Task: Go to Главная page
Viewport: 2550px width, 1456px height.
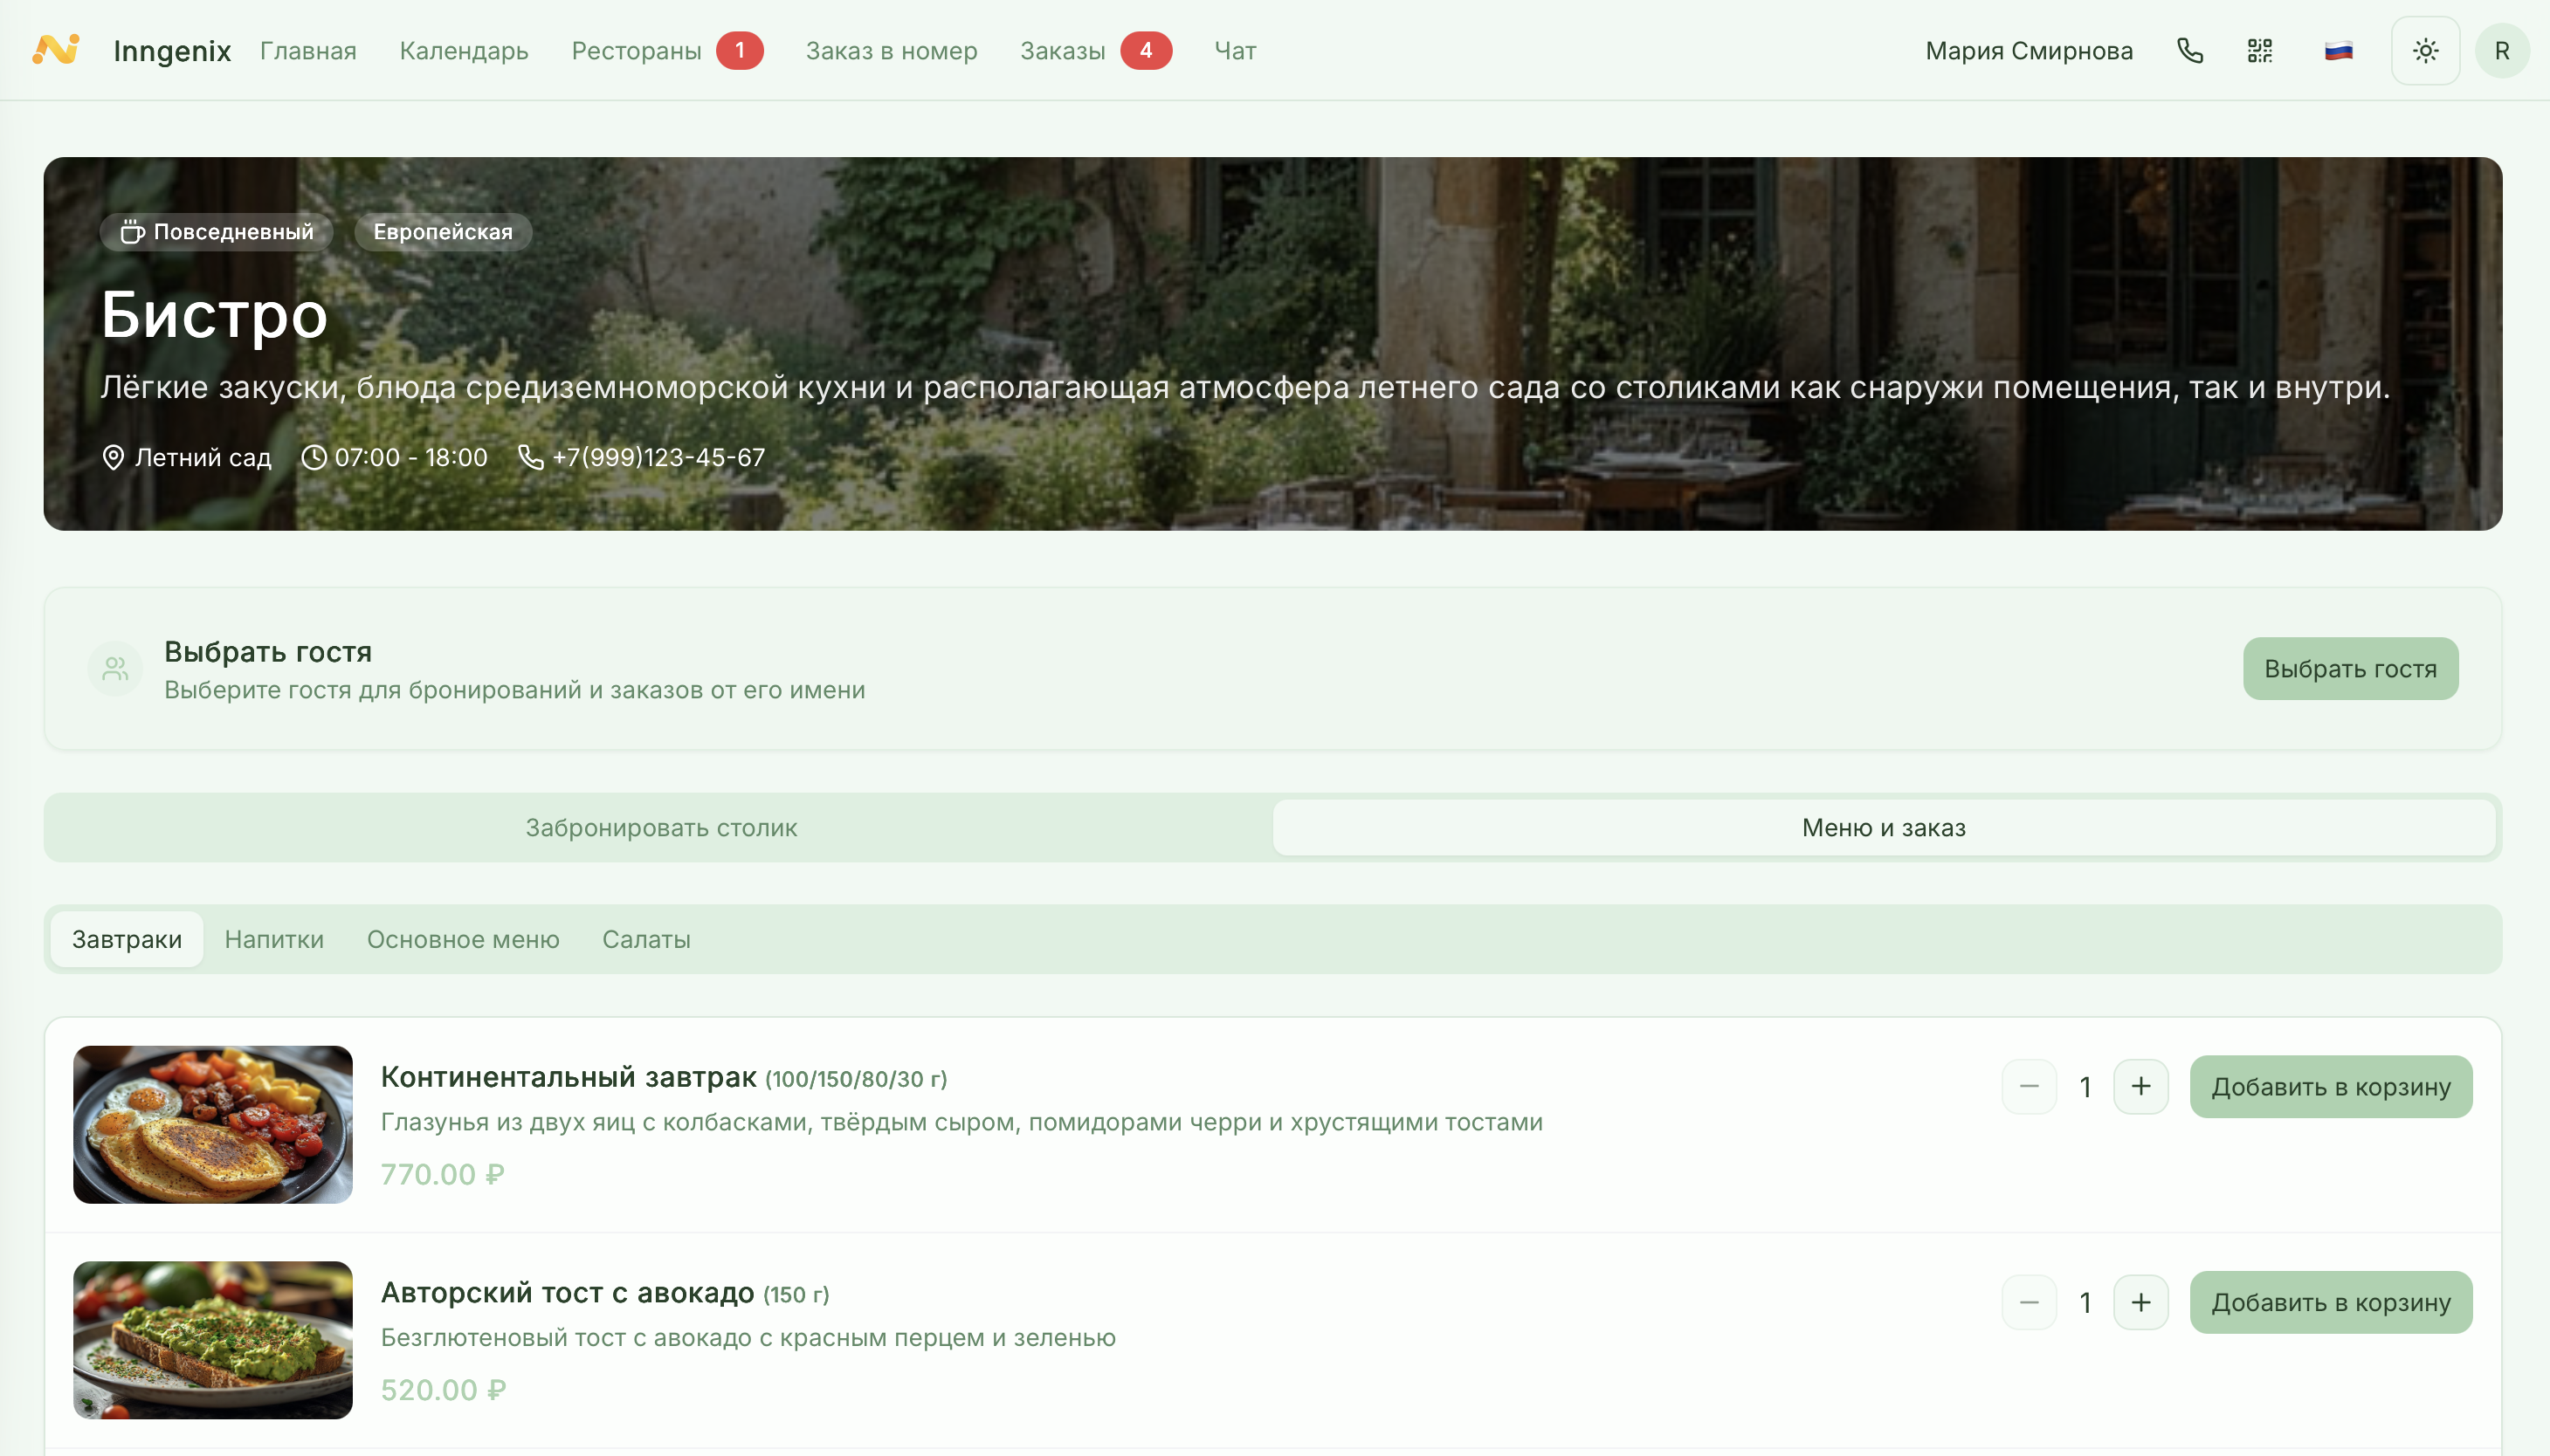Action: pyautogui.click(x=308, y=50)
